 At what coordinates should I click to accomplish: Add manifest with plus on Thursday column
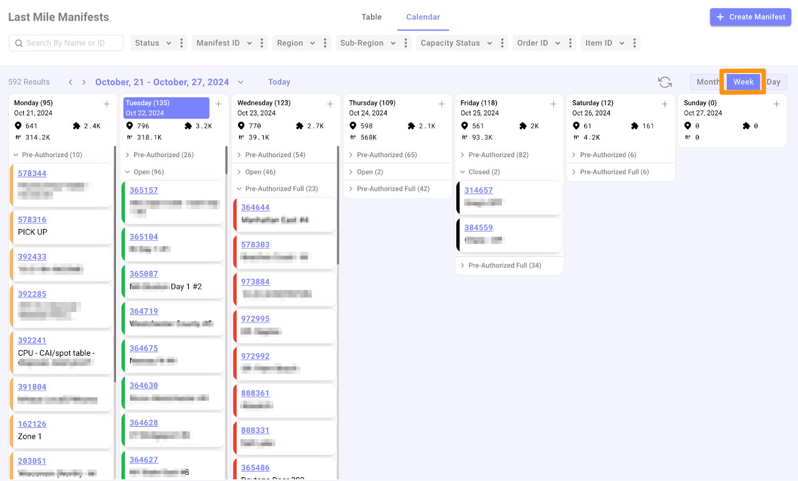click(441, 104)
